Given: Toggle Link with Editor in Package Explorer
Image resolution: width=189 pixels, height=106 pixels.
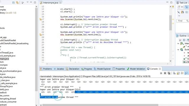Looking at the screenshot, I should pyautogui.click(x=17, y=3).
